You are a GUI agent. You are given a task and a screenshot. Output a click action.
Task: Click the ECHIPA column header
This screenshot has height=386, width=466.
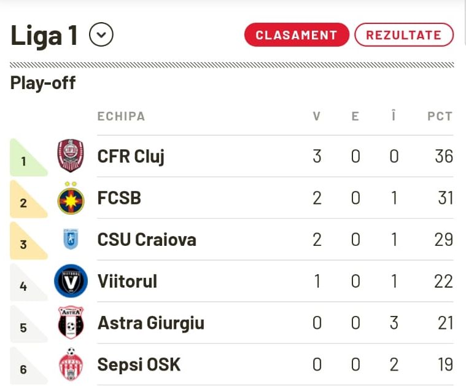coord(121,116)
